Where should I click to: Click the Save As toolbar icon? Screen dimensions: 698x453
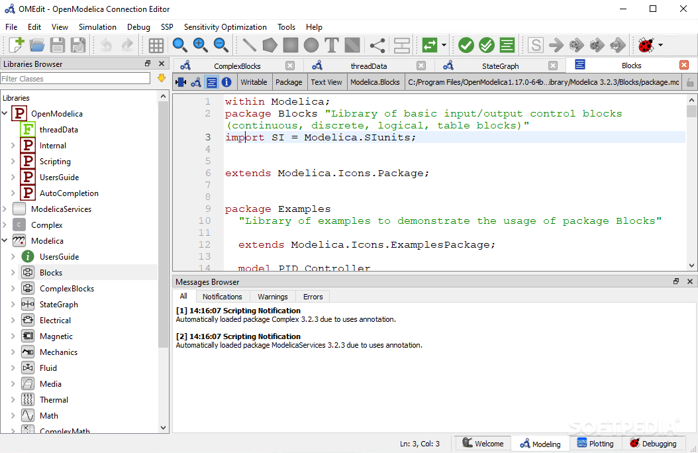tap(78, 45)
